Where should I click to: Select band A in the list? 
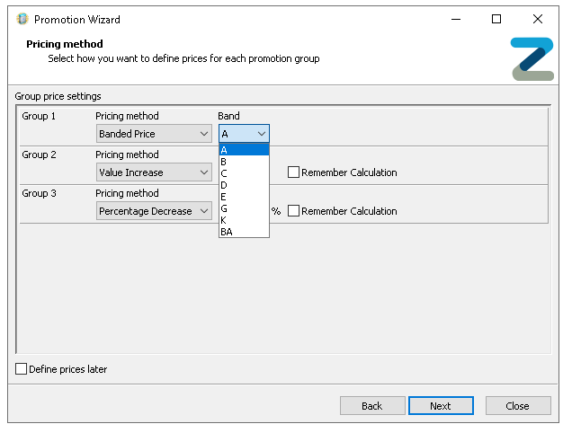pos(243,150)
